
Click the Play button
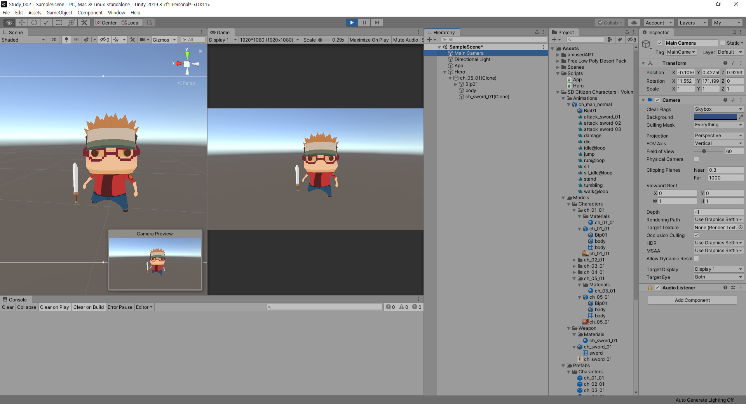pyautogui.click(x=352, y=23)
